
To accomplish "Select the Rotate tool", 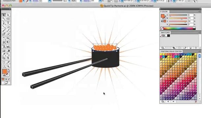I will coord(4,38).
